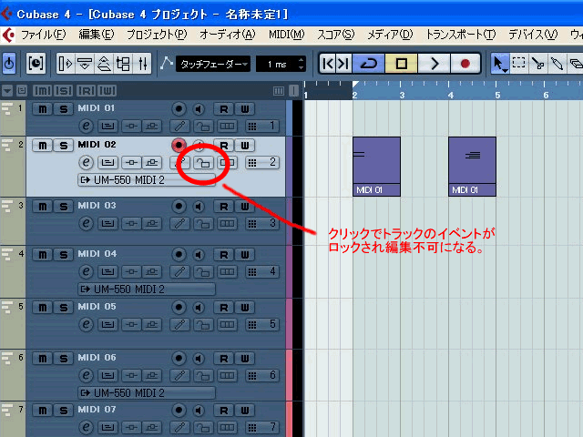
Task: Mute the MIDI 06 track
Action: tap(43, 359)
